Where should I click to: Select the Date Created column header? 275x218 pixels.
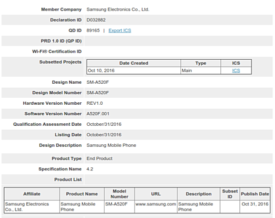tap(133, 63)
